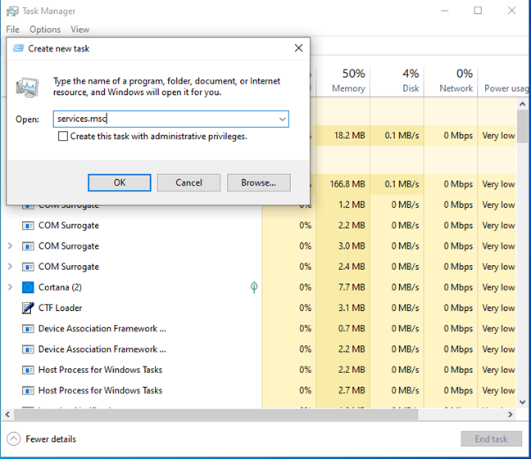Viewport: 531px width, 459px height.
Task: Sort by the Memory column header
Action: pos(343,81)
